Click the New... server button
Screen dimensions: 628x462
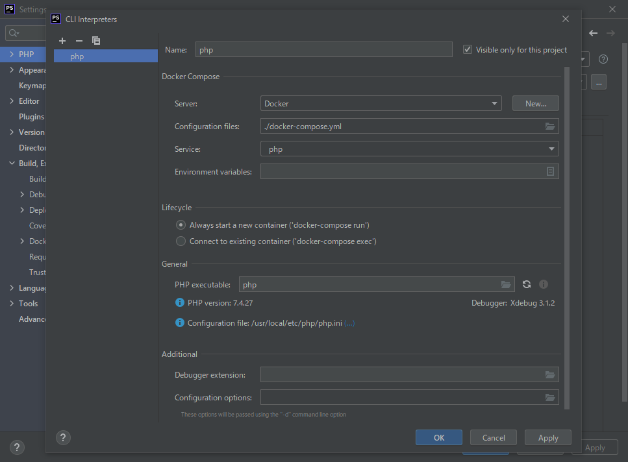[535, 104]
